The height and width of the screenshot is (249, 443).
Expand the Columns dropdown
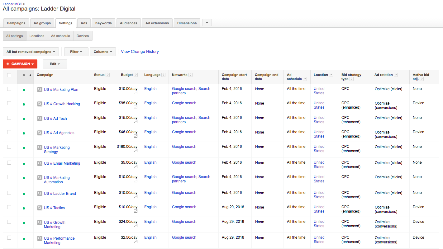103,52
